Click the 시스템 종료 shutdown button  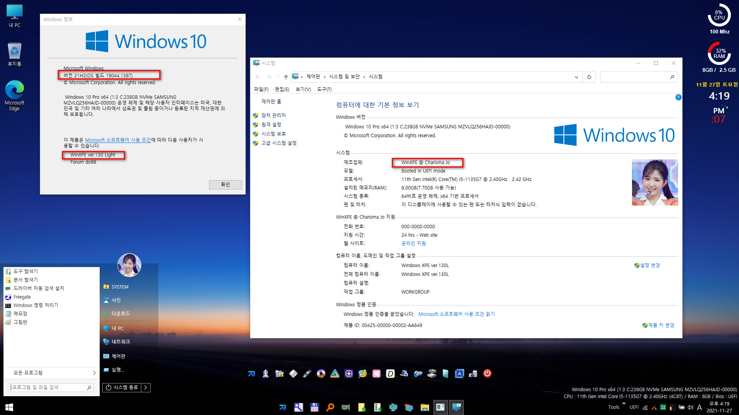[122, 387]
